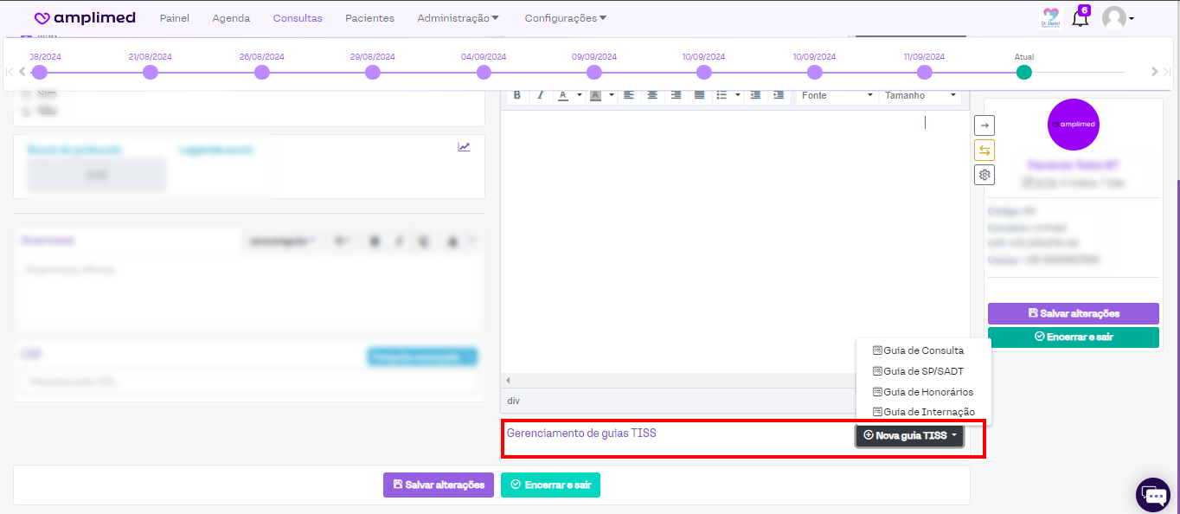Viewport: 1180px width, 514px height.
Task: Click the gear settings icon beside the editor
Action: 984,175
